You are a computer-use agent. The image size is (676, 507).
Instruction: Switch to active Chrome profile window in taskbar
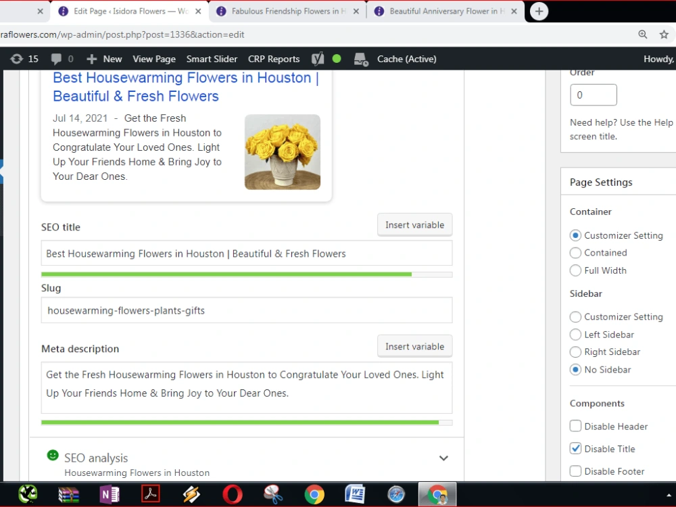click(437, 495)
